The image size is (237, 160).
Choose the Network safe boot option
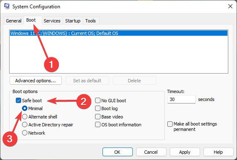[24, 133]
